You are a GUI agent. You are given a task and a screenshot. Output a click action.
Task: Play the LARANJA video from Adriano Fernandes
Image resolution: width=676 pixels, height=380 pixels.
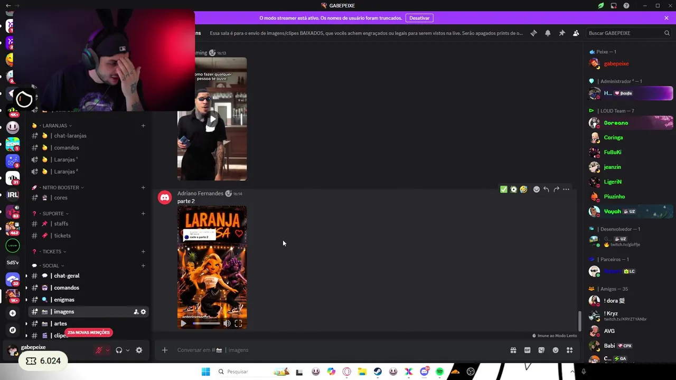point(183,324)
